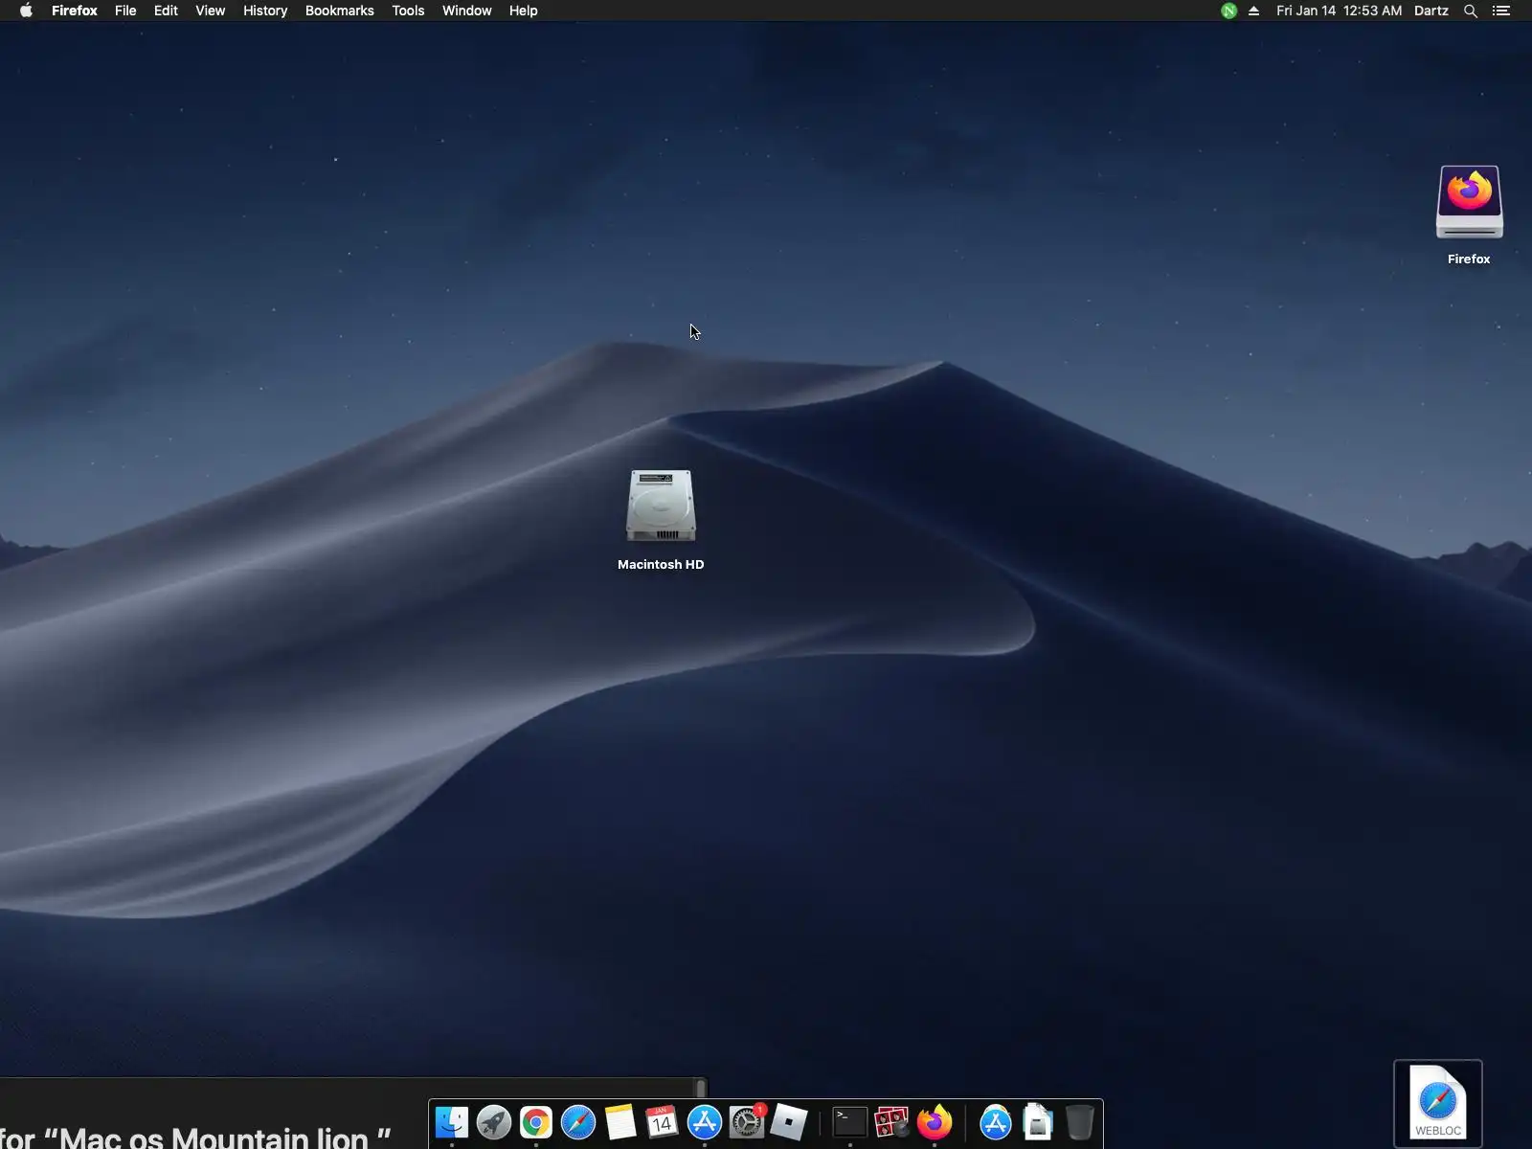Open the File menu
Viewport: 1532px width, 1149px height.
[x=125, y=11]
